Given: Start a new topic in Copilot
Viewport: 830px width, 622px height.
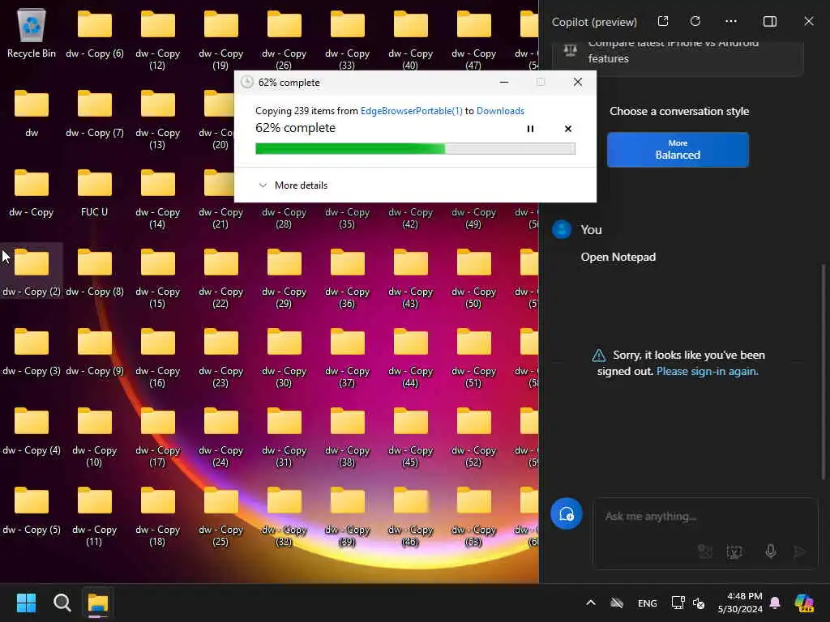Looking at the screenshot, I should (567, 513).
